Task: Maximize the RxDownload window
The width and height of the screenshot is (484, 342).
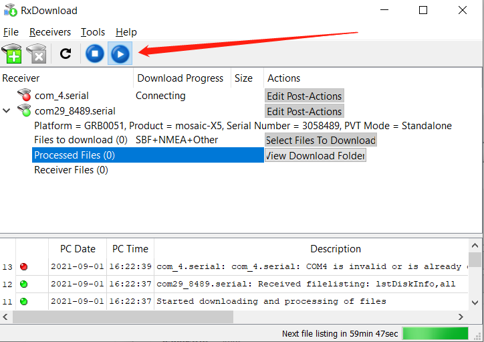Action: [423, 10]
